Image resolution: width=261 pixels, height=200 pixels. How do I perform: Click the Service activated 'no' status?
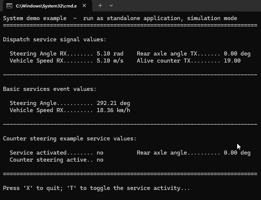pyautogui.click(x=100, y=153)
